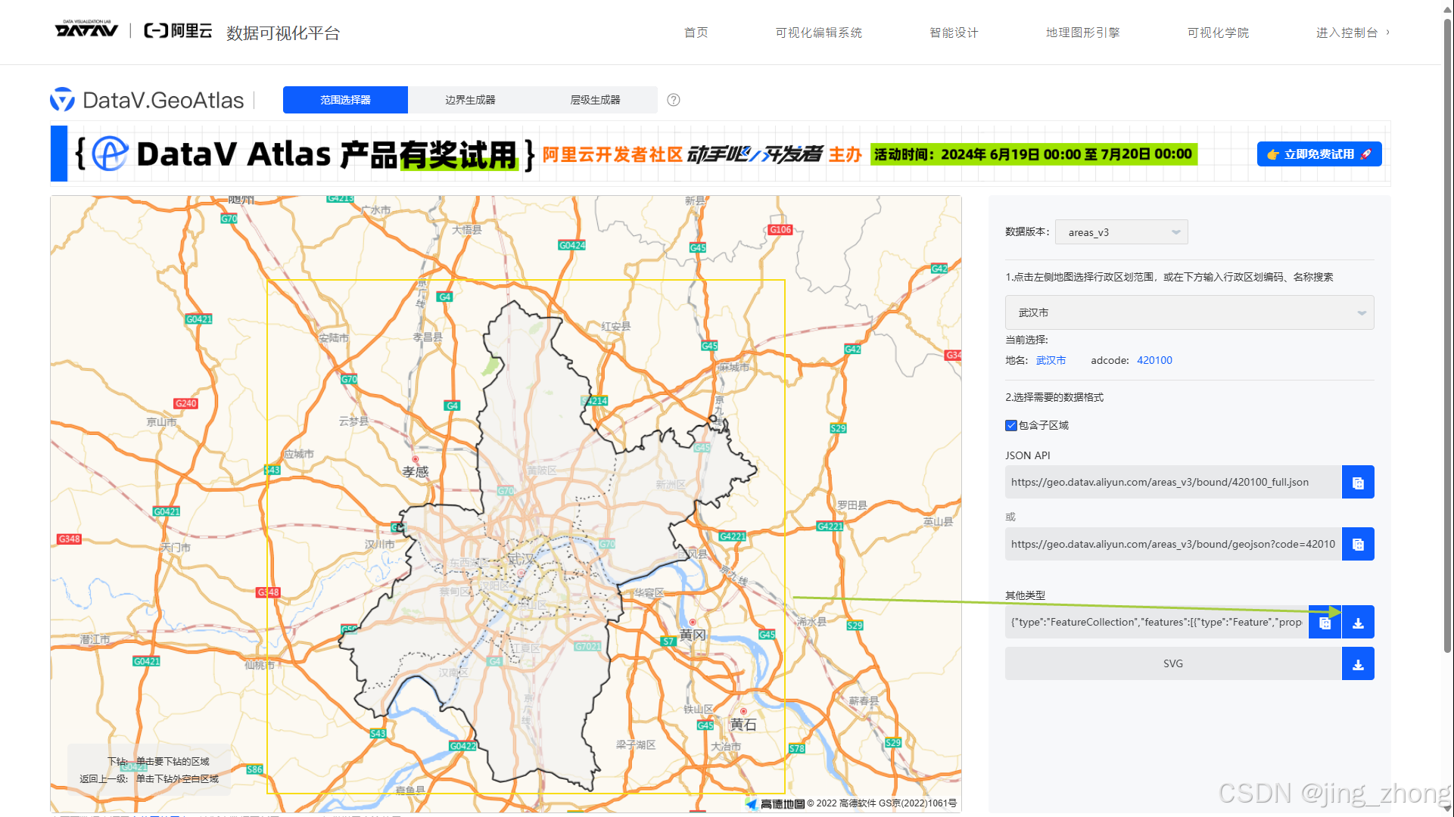
Task: Click the adcode 420100 link
Action: pyautogui.click(x=1154, y=360)
